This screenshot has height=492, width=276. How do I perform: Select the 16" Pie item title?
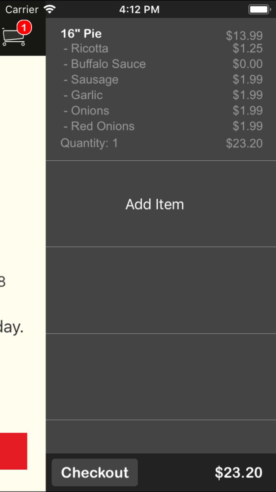[81, 34]
